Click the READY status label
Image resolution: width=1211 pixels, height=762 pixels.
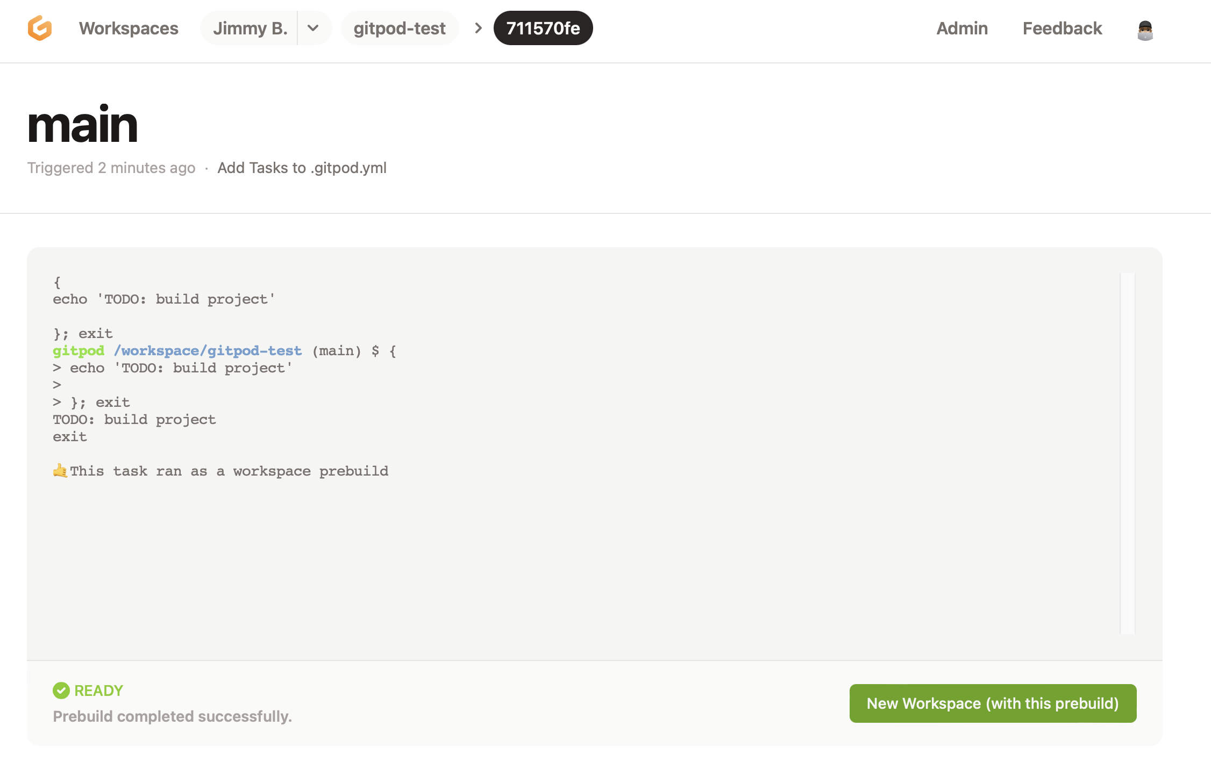point(99,691)
